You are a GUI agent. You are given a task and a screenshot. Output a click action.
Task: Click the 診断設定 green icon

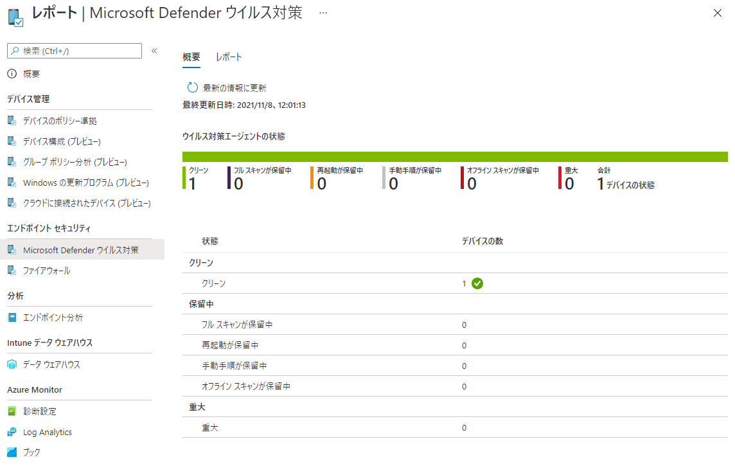[12, 411]
